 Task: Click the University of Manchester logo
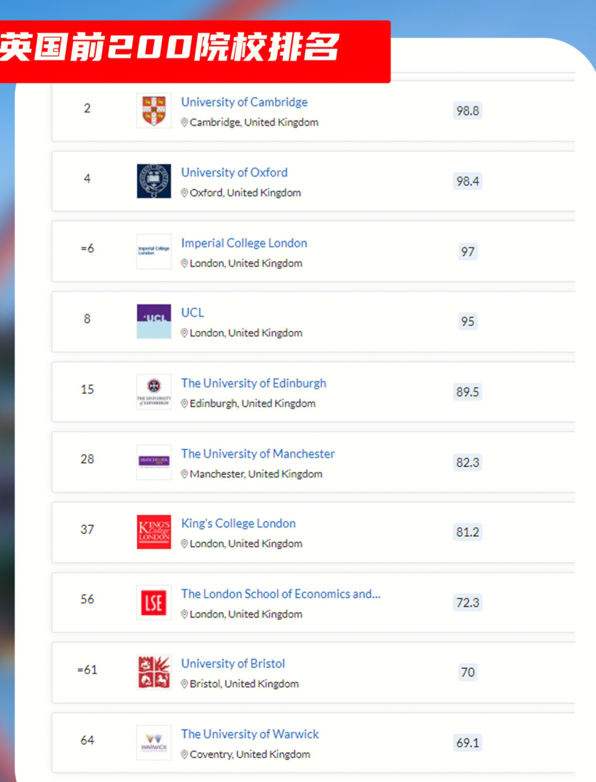pos(154,462)
